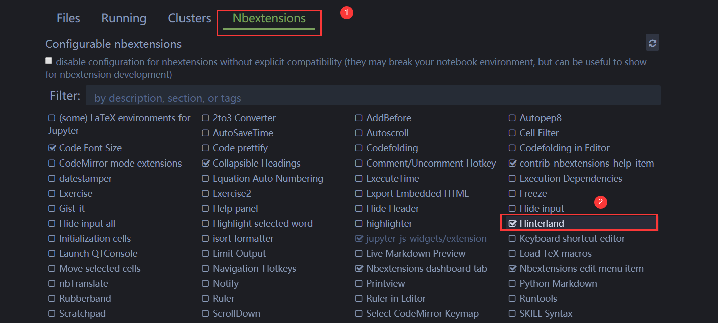
Task: Check the Hide input all extension
Action: pyautogui.click(x=52, y=224)
